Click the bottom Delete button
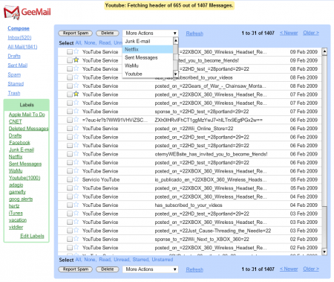334x282 pixels. click(x=108, y=269)
